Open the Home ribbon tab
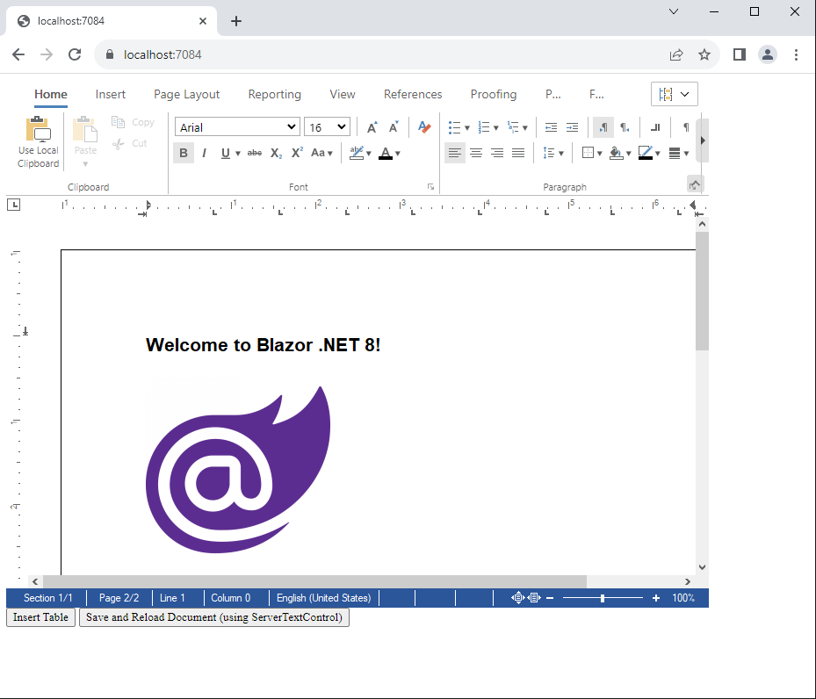This screenshot has width=816, height=699. coord(51,94)
